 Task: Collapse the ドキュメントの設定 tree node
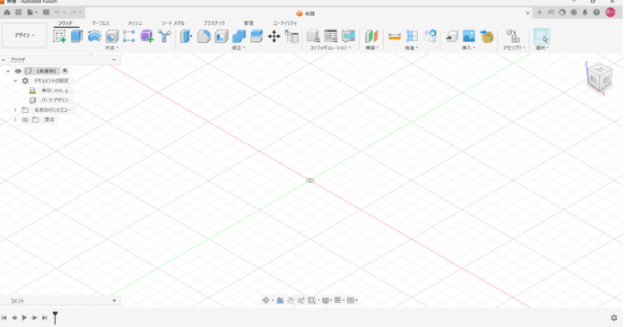point(15,81)
